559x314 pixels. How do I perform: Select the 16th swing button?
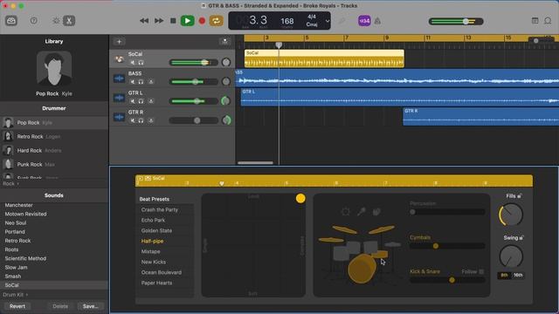(518, 276)
